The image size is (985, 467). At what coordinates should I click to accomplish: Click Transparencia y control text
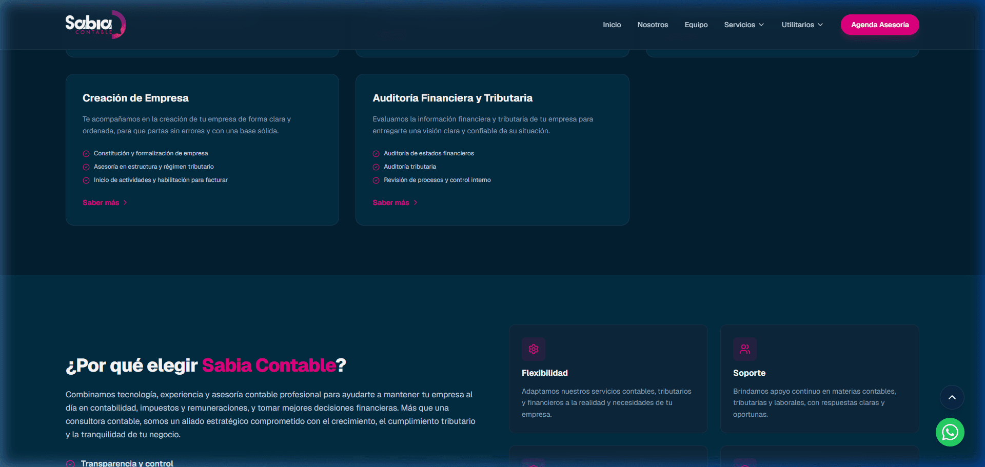[127, 463]
